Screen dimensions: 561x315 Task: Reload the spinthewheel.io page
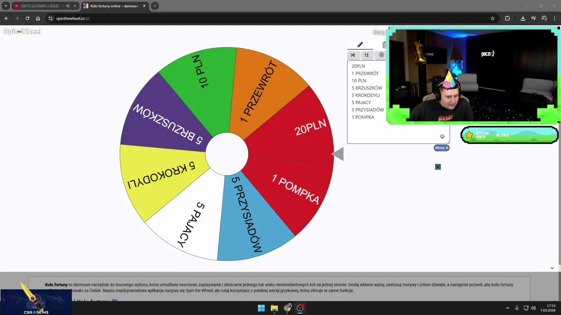(27, 18)
